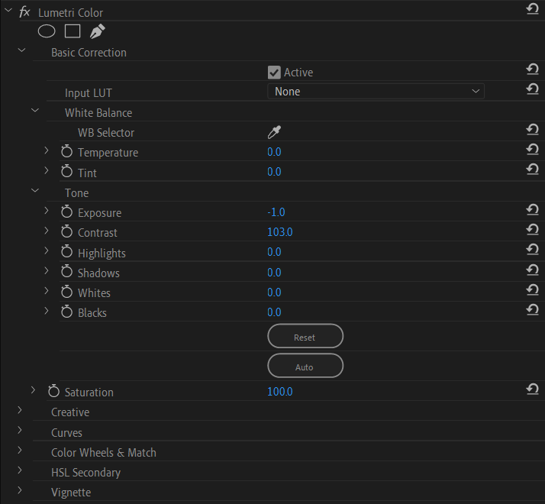Viewport: 545px width, 504px height.
Task: Toggle animation stopwatch for Blacks
Action: pos(66,312)
